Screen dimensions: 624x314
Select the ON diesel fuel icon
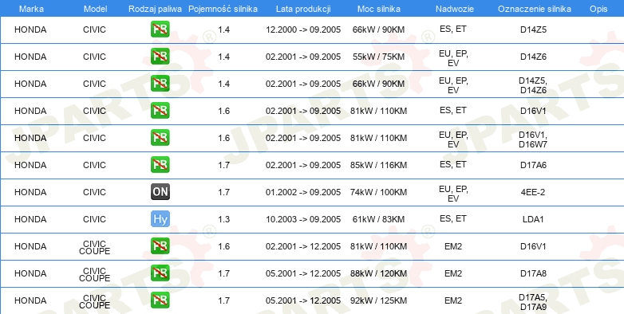(160, 191)
